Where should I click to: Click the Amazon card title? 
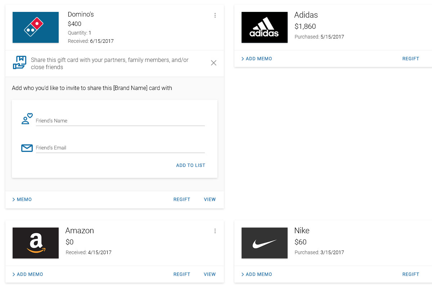[x=80, y=231]
